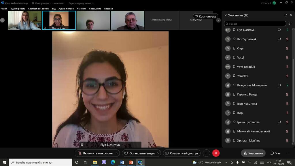
Task: Open microphone options dropdown arrow
Action: [x=117, y=153]
